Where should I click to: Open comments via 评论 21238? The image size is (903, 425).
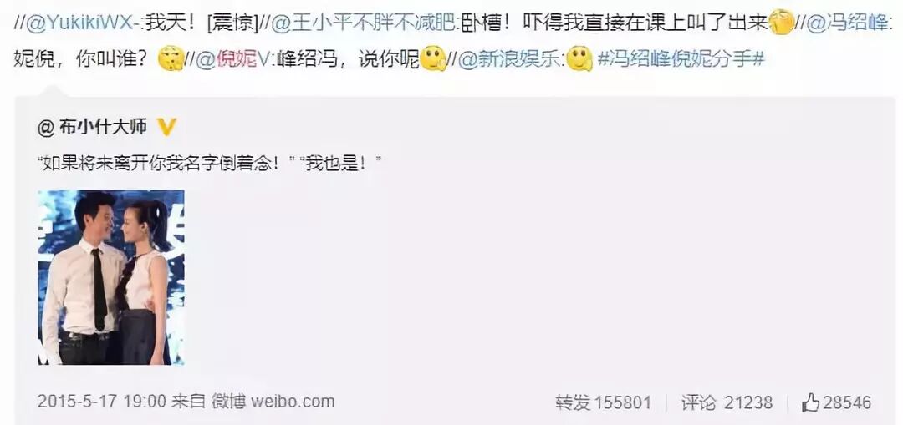727,402
